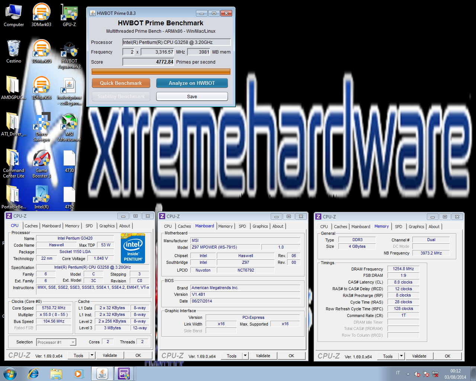Open Windows Explorer from the taskbar
476x381 pixels.
point(56,374)
